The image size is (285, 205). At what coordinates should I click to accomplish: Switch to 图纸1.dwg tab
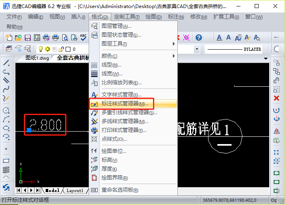37,58
